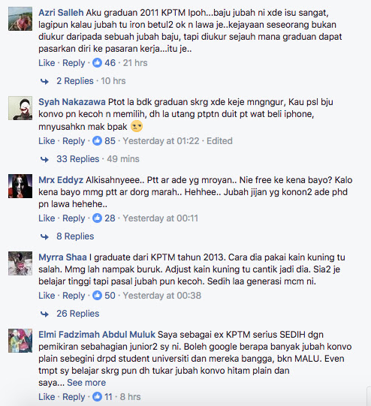Click the reply arrow icon beside 2 Replies

tap(44, 82)
